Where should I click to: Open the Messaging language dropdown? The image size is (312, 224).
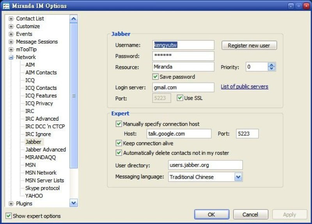click(x=238, y=177)
